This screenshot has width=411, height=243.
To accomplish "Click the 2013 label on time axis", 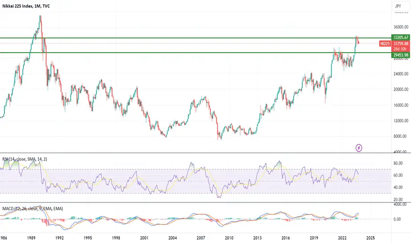I will coord(258,238).
